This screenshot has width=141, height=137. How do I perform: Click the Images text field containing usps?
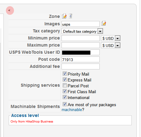pos(80,24)
